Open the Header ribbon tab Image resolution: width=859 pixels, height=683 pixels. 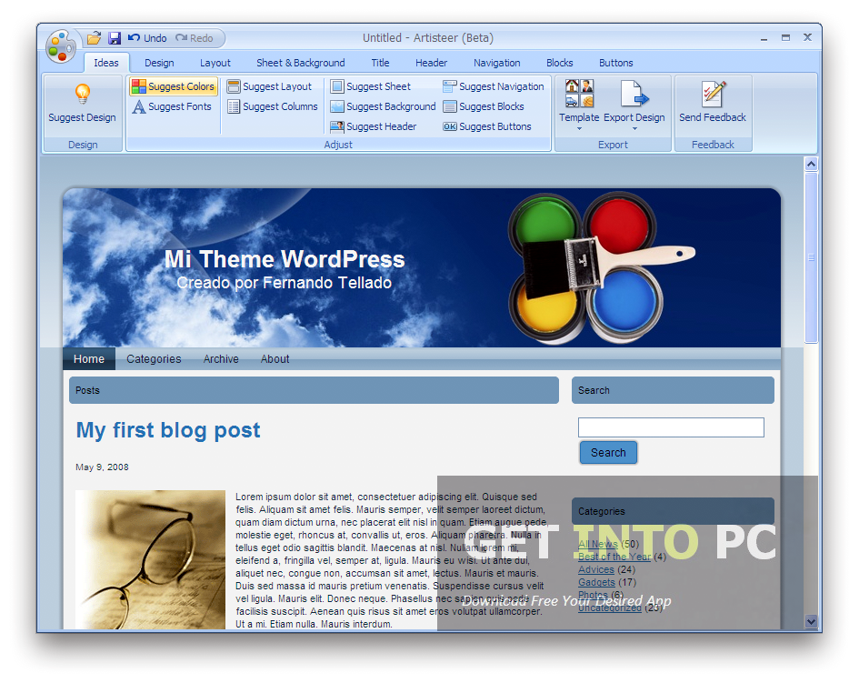coord(431,63)
